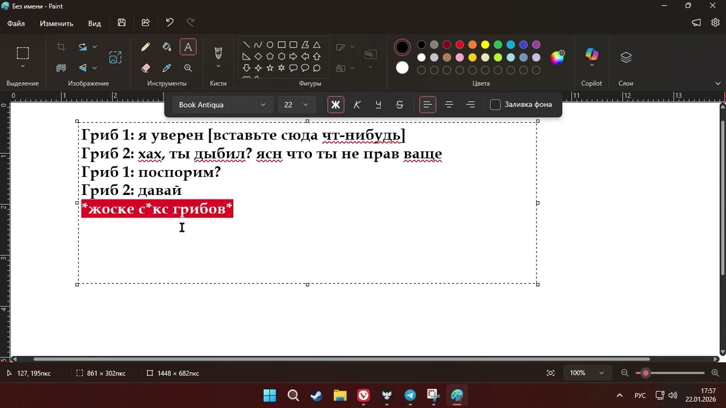Select the Eraser tool
This screenshot has height=408, width=726.
point(146,68)
